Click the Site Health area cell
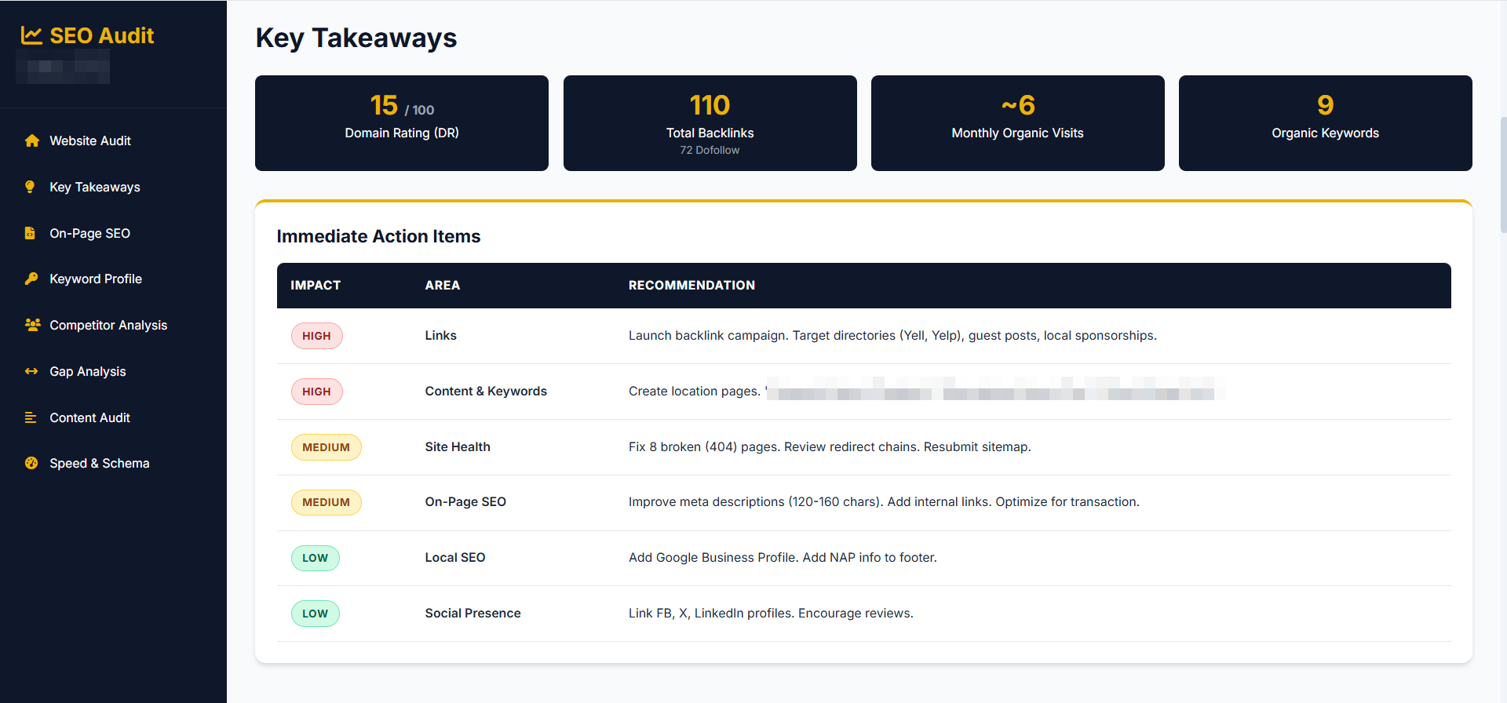 pos(458,447)
